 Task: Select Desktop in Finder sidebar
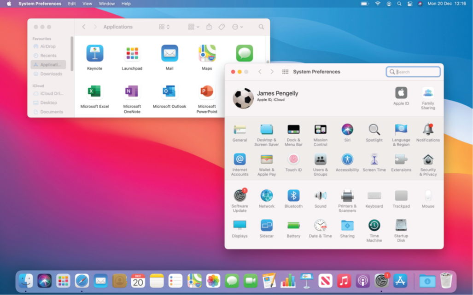point(48,102)
